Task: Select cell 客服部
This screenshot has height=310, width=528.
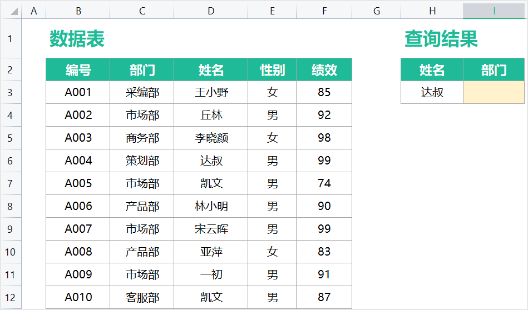Action: click(x=142, y=297)
